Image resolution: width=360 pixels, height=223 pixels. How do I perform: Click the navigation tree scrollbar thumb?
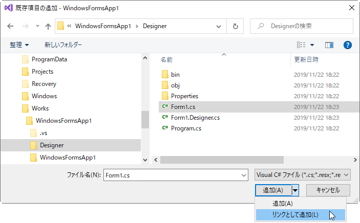145,120
